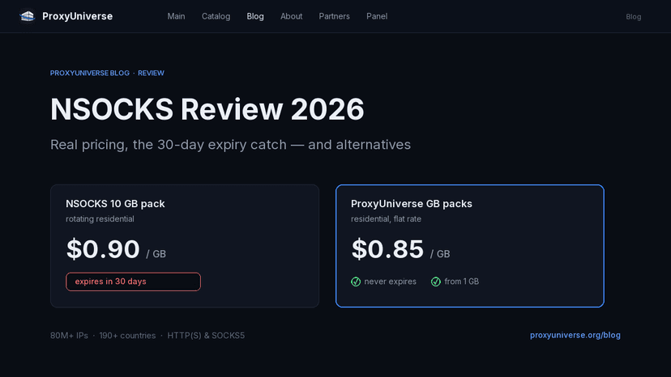Click the NSOCKS Review 2026 headline
This screenshot has width=671, height=377.
[x=207, y=109]
